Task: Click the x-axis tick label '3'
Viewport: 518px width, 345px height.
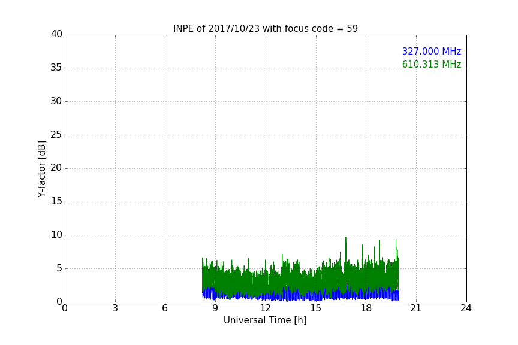Action: point(115,308)
